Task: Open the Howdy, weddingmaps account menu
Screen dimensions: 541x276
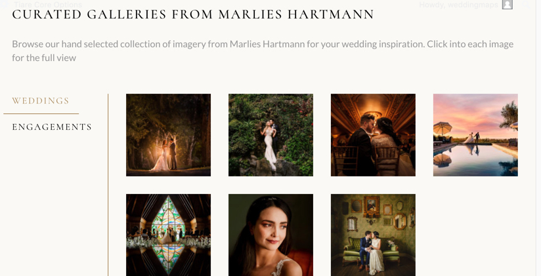Action: click(458, 5)
